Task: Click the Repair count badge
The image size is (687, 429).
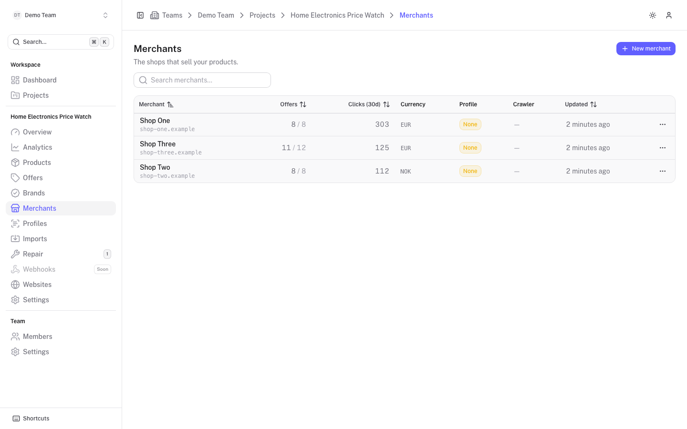Action: point(107,254)
